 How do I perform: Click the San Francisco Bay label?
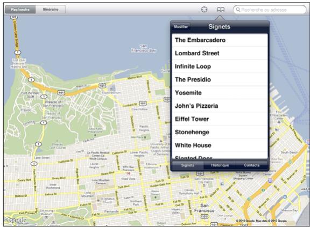144,48
